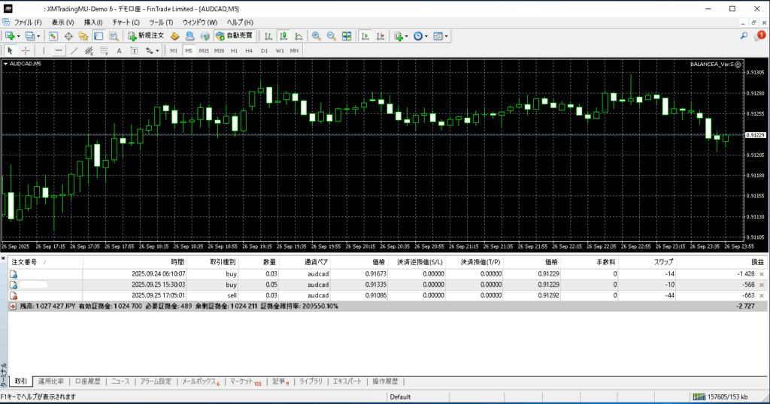Switch chart to candlestick display mode
Viewport: 770px width, 404px height.
(x=284, y=35)
